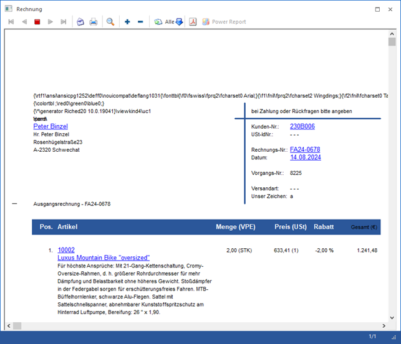Click the red stop button in toolbar
The height and width of the screenshot is (344, 401).
pos(37,22)
